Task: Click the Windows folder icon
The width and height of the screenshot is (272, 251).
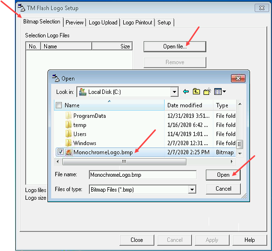Action: pyautogui.click(x=69, y=143)
